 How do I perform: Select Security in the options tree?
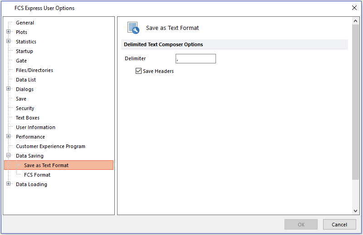[x=25, y=108]
